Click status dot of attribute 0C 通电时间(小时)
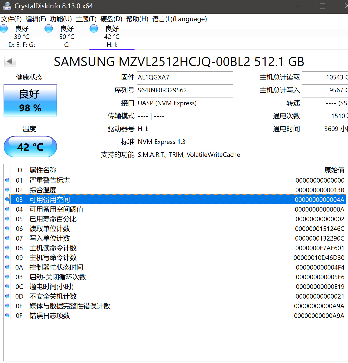 click(7, 286)
